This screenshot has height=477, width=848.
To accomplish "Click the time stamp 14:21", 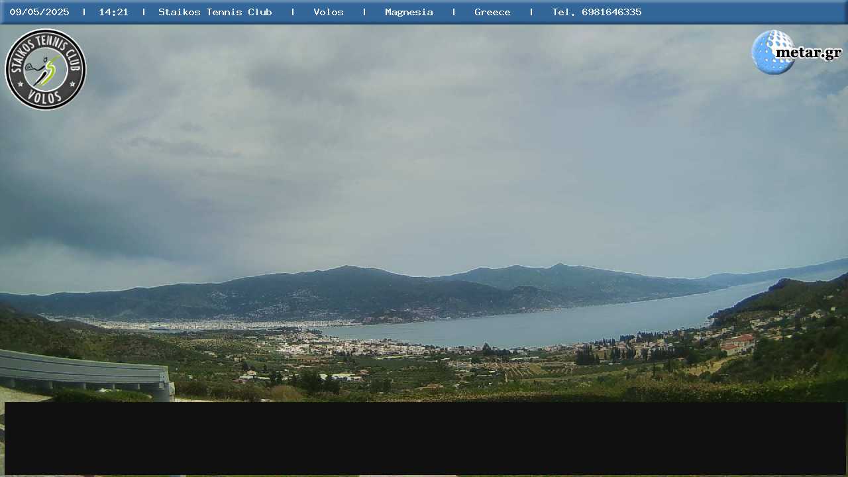I will (114, 12).
